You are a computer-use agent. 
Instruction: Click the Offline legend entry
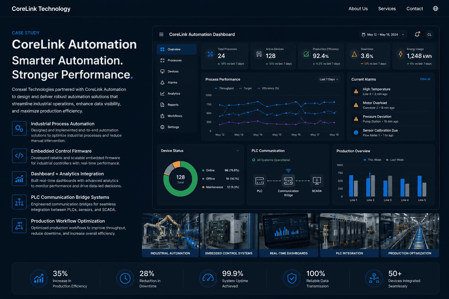pos(220,179)
